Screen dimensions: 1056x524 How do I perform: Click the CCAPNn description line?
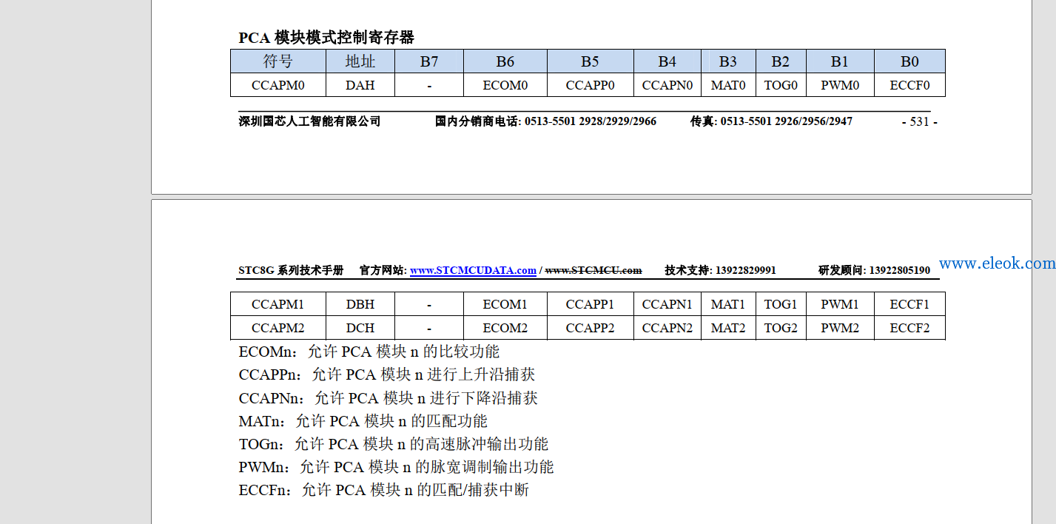coord(388,398)
